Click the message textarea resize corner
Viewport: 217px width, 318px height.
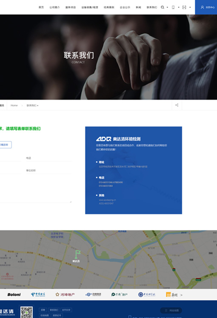coord(71,202)
